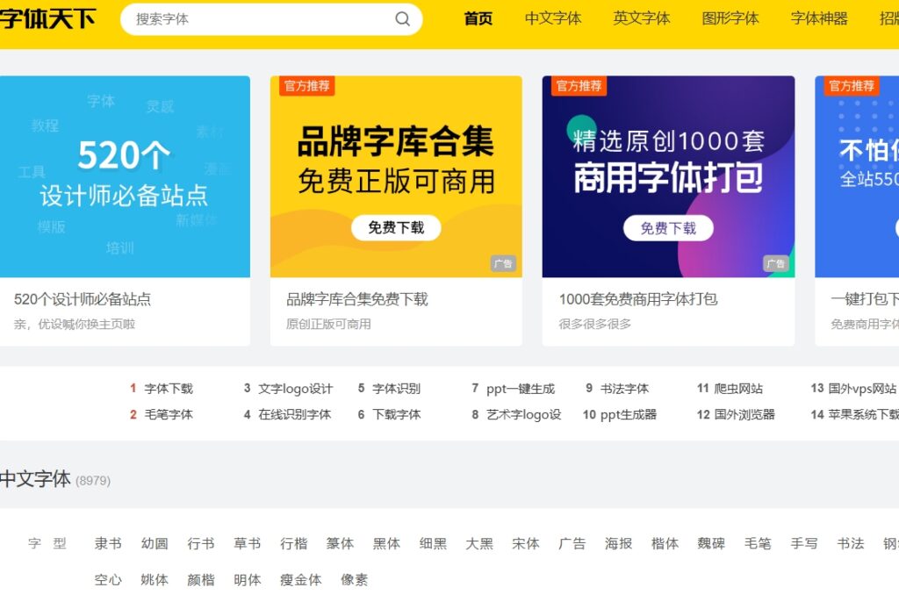
Task: Open the 中文字体 section heading
Action: click(x=35, y=479)
